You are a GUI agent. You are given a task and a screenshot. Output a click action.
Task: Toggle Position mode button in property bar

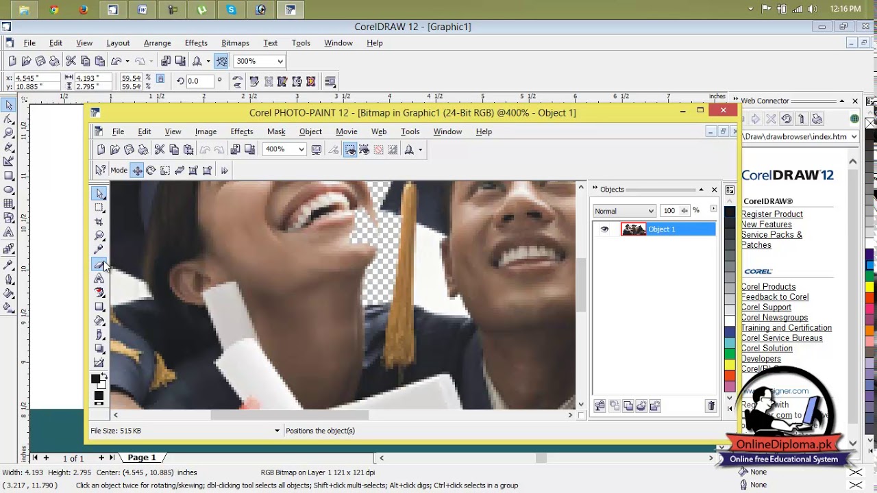click(137, 170)
